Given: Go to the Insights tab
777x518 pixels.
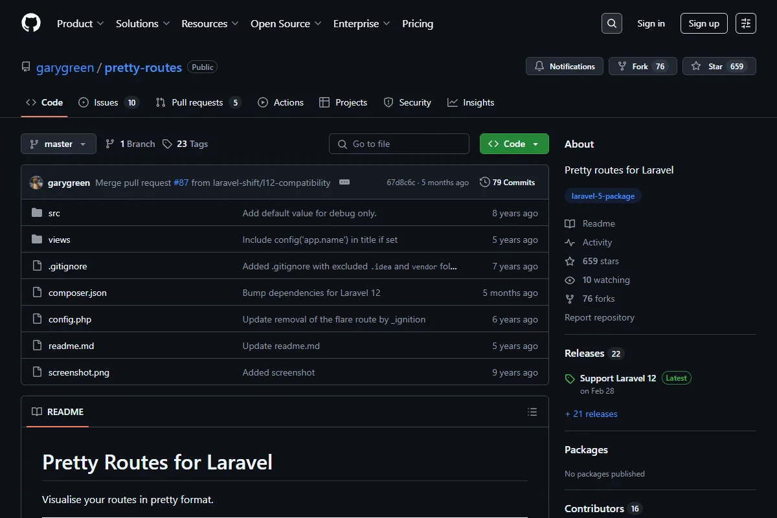Looking at the screenshot, I should (x=471, y=102).
